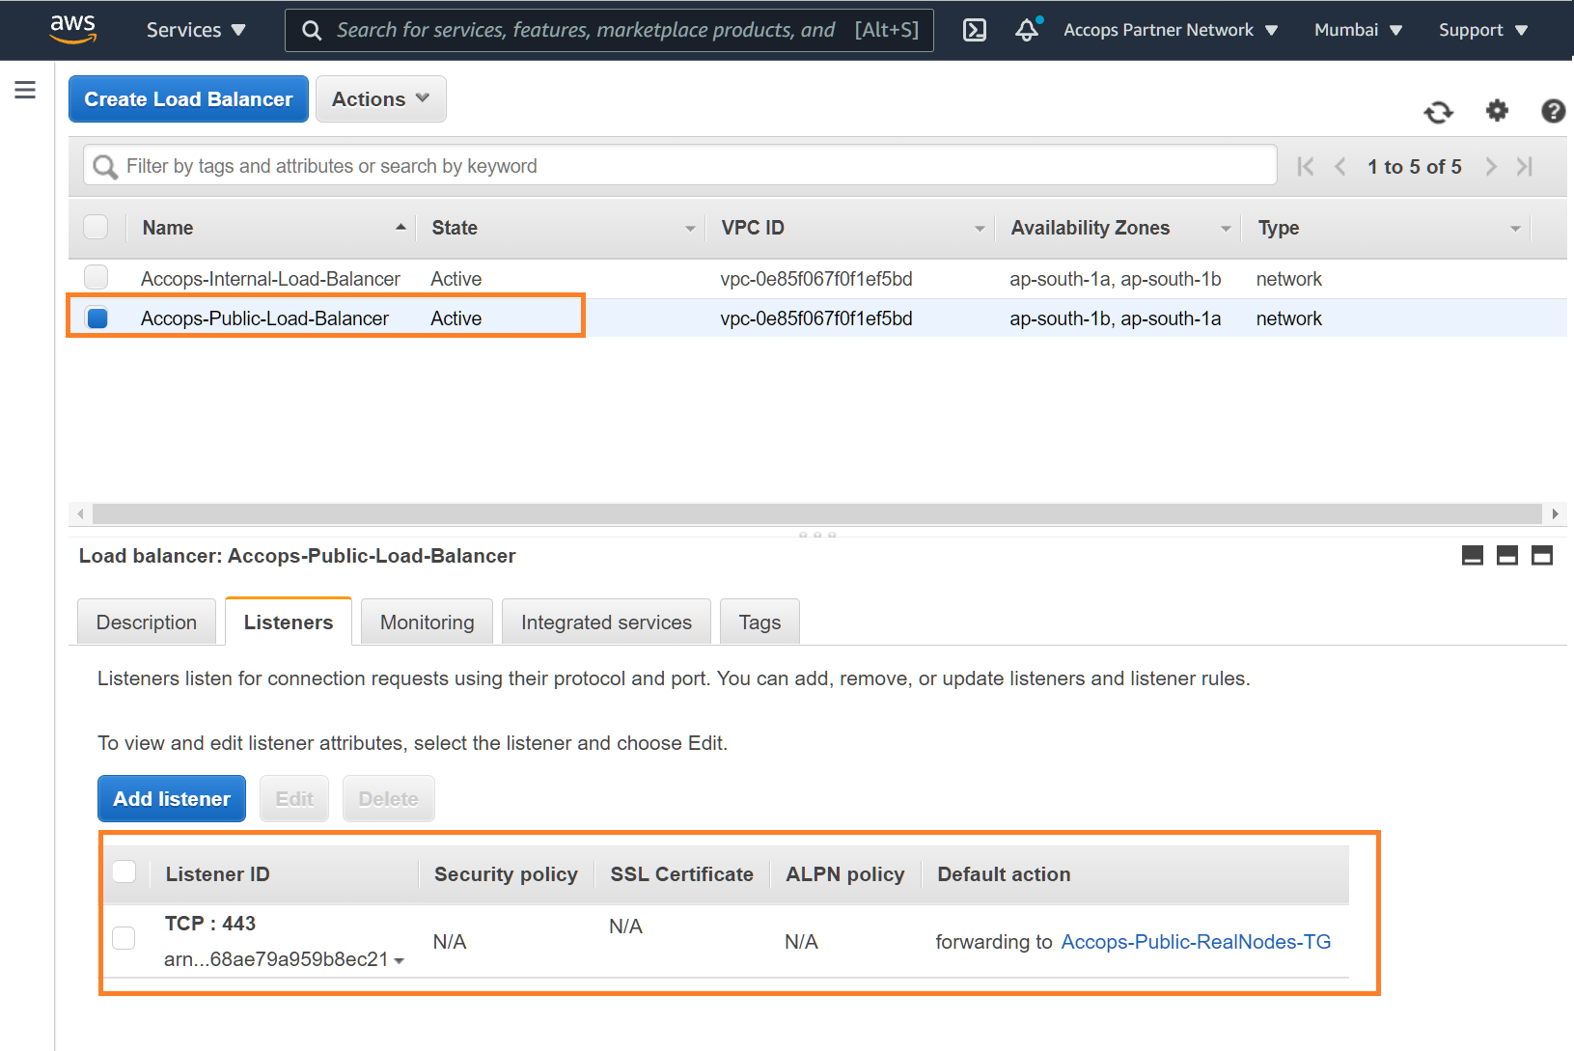Click the filter magnifier icon
1574x1051 pixels.
[104, 167]
